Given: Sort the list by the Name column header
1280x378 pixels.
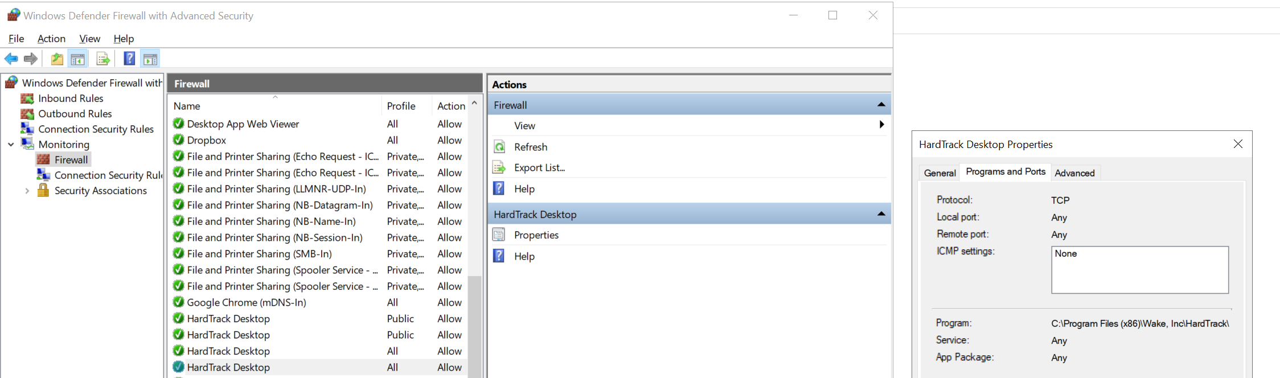Looking at the screenshot, I should [275, 106].
